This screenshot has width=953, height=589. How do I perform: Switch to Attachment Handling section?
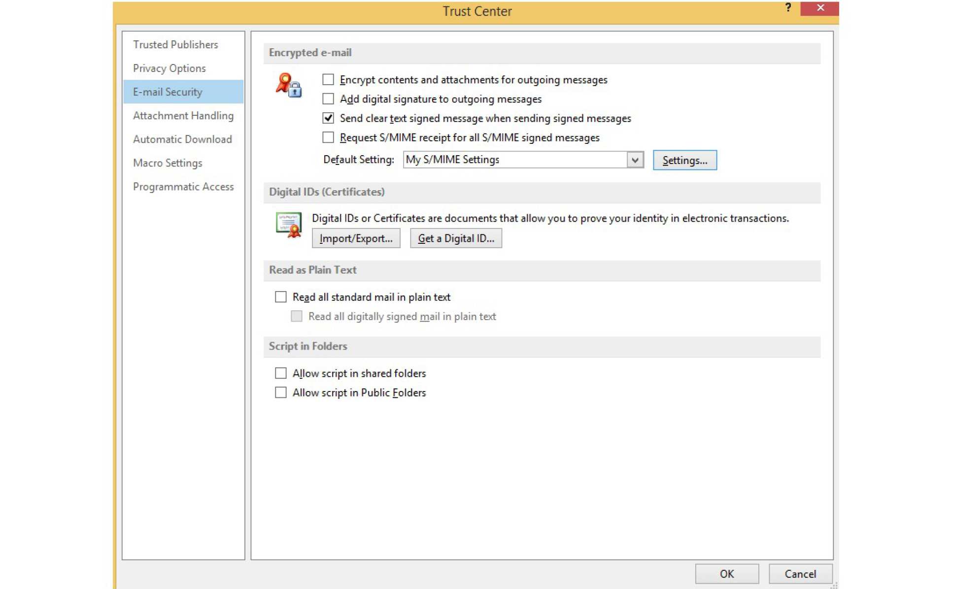point(183,116)
